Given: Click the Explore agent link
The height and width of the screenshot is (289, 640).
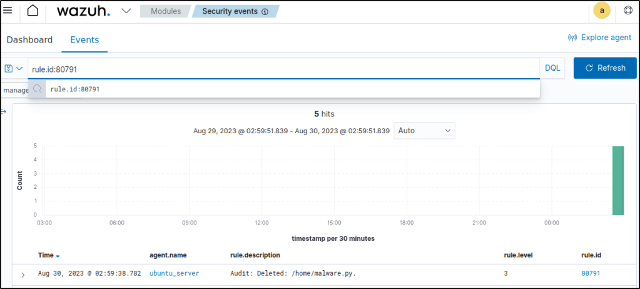Looking at the screenshot, I should [x=599, y=38].
